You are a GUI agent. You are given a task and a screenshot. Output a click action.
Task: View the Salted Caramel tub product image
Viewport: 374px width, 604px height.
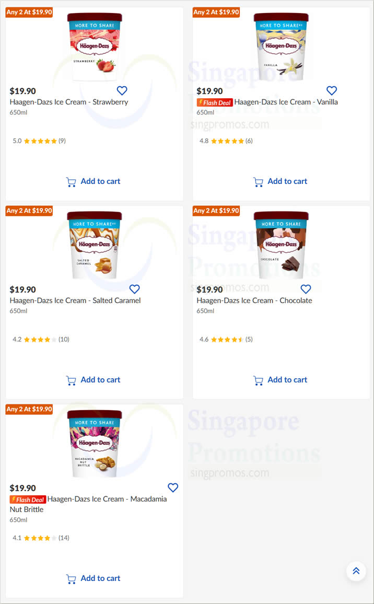tap(95, 245)
